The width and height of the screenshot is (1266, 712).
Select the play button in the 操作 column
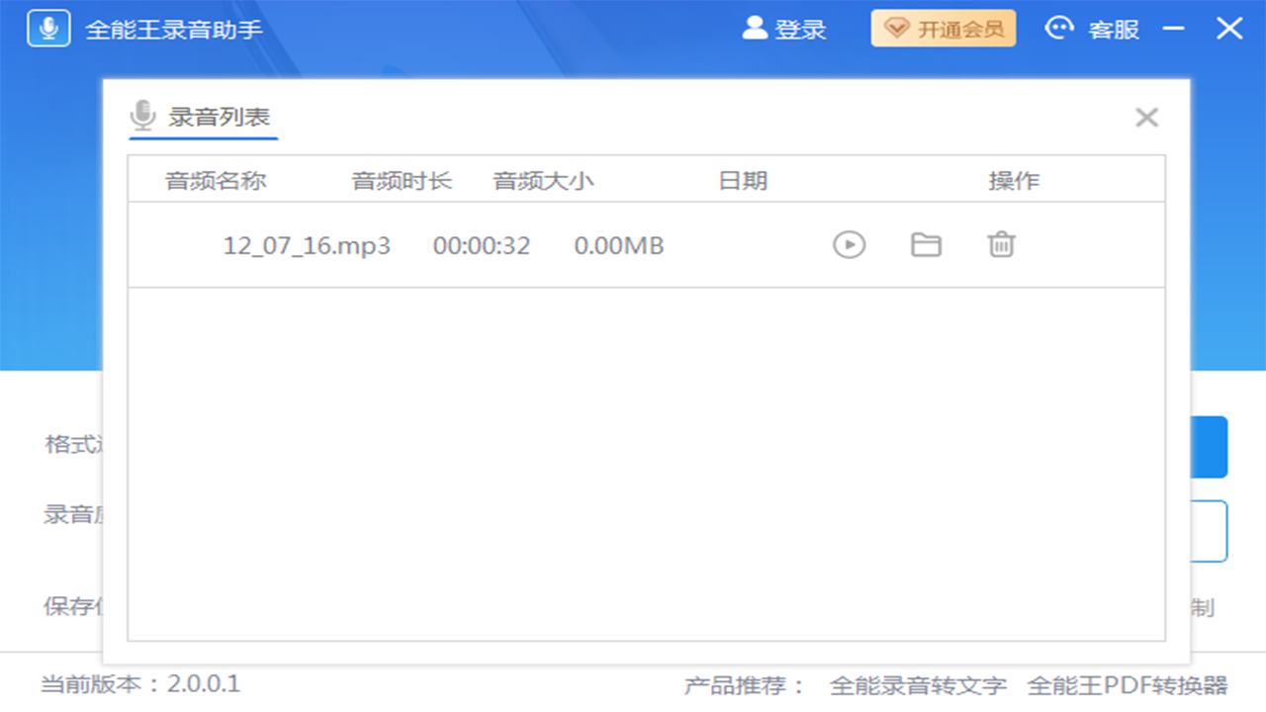pyautogui.click(x=849, y=244)
